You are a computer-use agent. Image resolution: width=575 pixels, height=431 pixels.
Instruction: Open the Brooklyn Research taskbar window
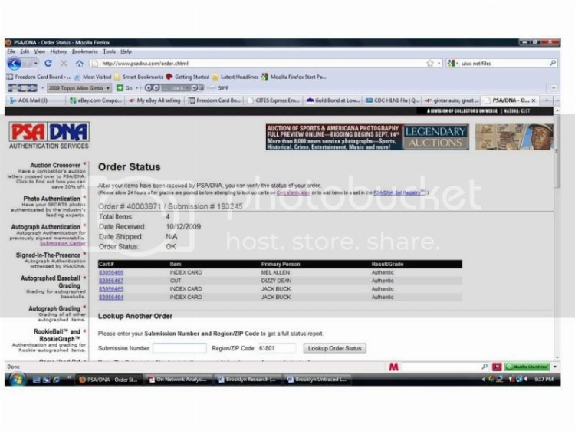247,380
